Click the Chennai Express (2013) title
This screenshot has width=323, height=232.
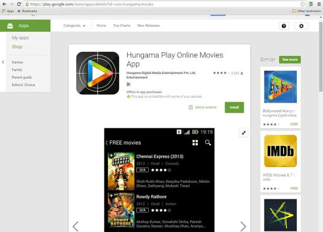pyautogui.click(x=160, y=157)
